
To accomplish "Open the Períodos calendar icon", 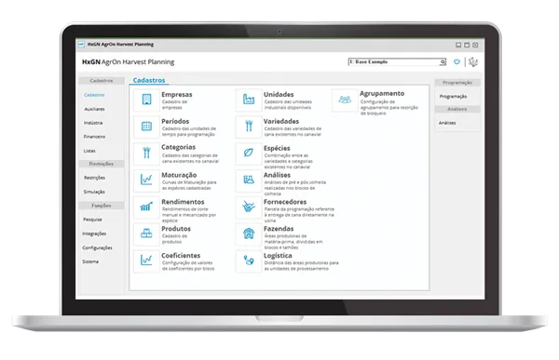I will (x=146, y=127).
